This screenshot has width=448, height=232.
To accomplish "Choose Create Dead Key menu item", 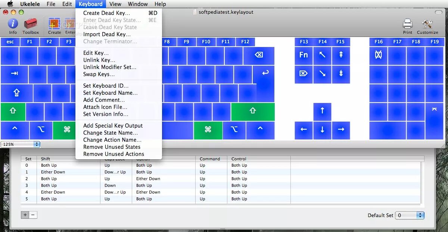I will click(119, 13).
